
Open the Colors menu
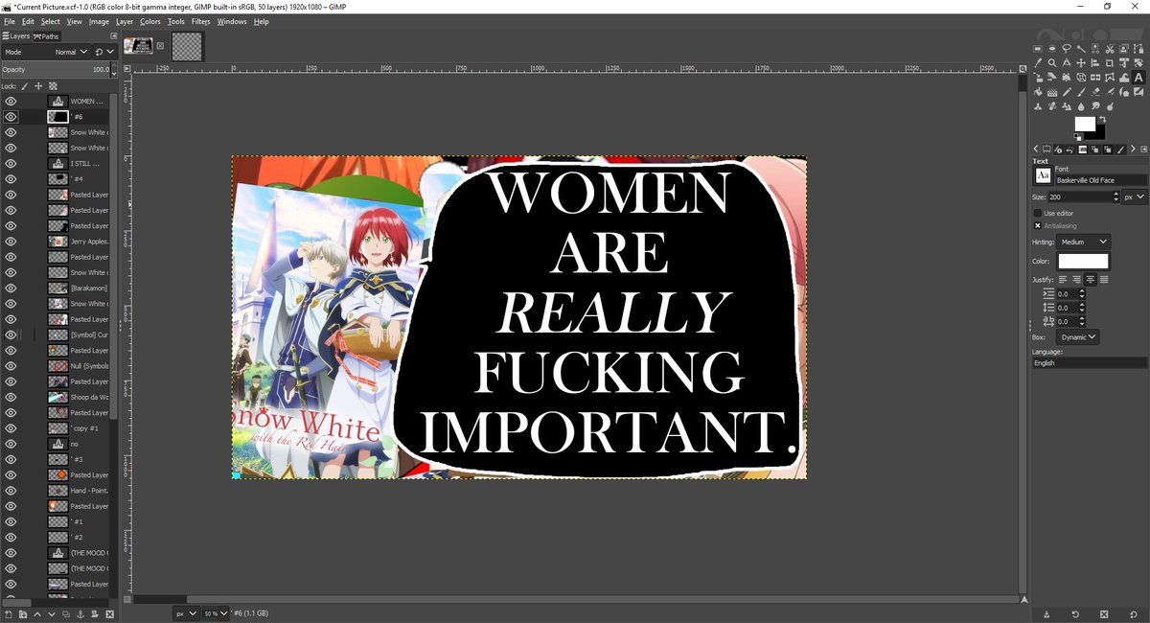(x=150, y=21)
